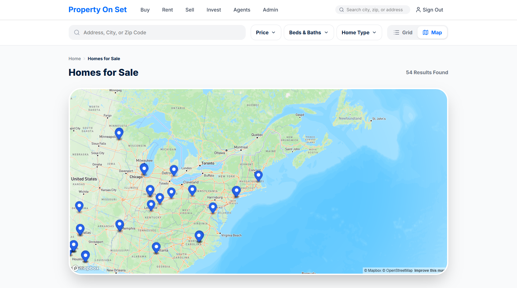Screen dimensions: 517x288
Task: Click the map pin at Houston
Action: coord(85,256)
